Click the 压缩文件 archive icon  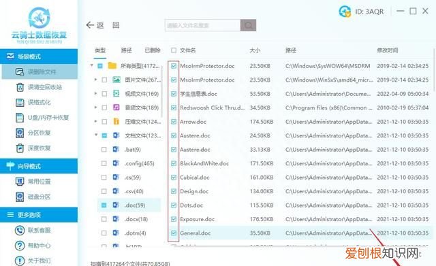click(x=116, y=121)
